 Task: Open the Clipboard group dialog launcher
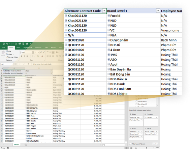click(x=19, y=60)
